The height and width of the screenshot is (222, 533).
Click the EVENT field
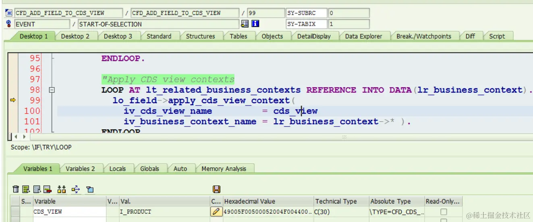(x=42, y=24)
